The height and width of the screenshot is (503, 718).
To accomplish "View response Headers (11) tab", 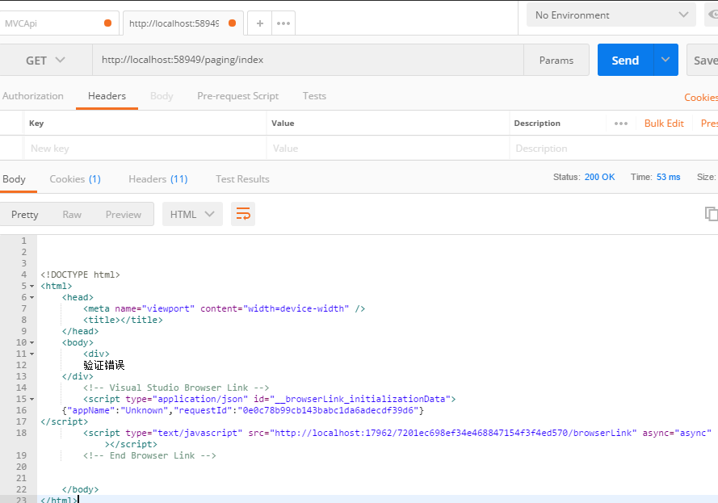I will coord(158,179).
